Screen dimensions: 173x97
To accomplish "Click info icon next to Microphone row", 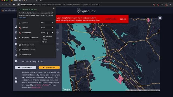I will [58, 32].
